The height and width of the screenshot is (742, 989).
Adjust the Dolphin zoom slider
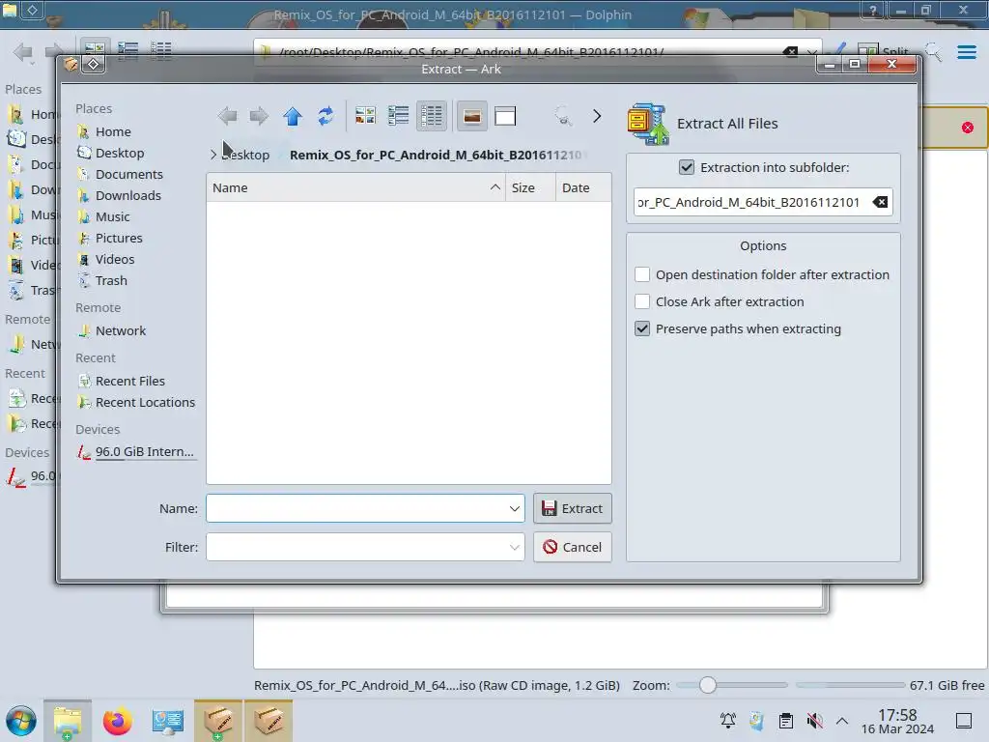tap(708, 685)
